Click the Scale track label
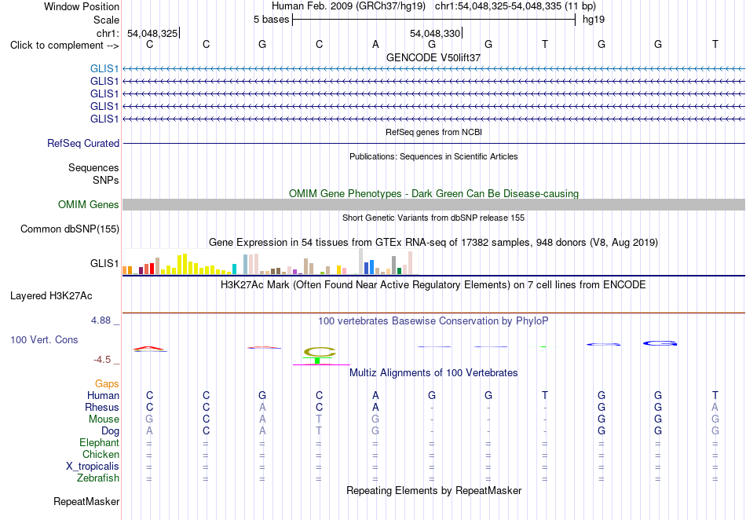 (106, 20)
